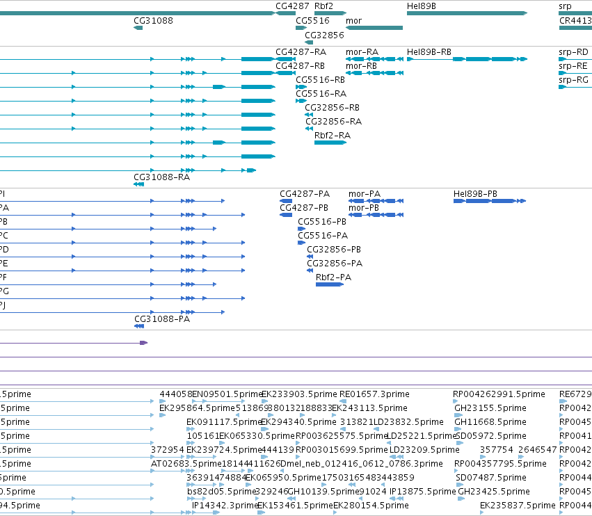Screen dimensions: 592x516
Task: Open the RP004357795.5prime EST label
Action: (x=500, y=464)
